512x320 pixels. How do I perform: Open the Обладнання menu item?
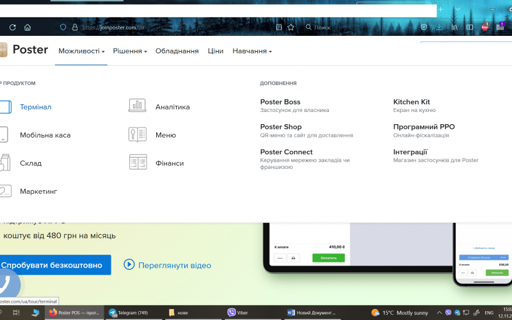click(x=177, y=51)
